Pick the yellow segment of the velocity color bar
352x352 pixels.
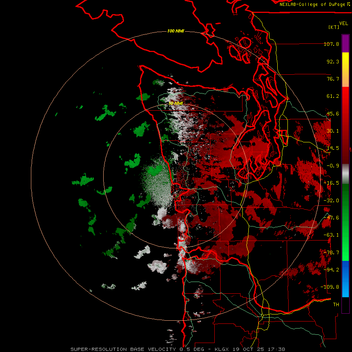click(345, 70)
